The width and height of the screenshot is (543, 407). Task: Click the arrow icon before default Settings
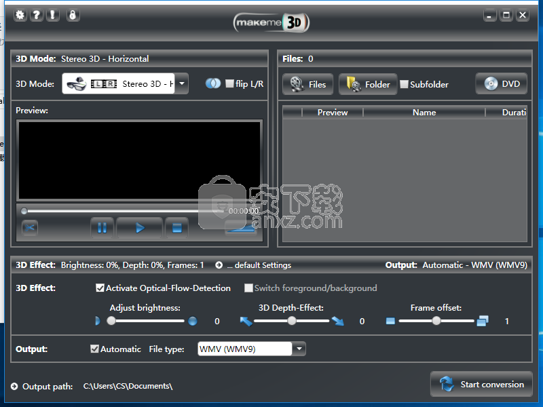pos(219,265)
